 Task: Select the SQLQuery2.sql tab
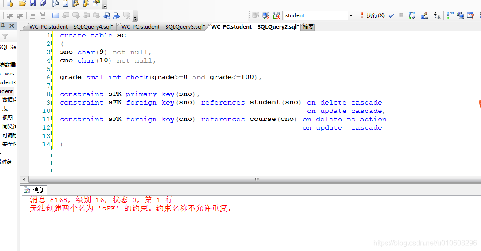pos(255,26)
